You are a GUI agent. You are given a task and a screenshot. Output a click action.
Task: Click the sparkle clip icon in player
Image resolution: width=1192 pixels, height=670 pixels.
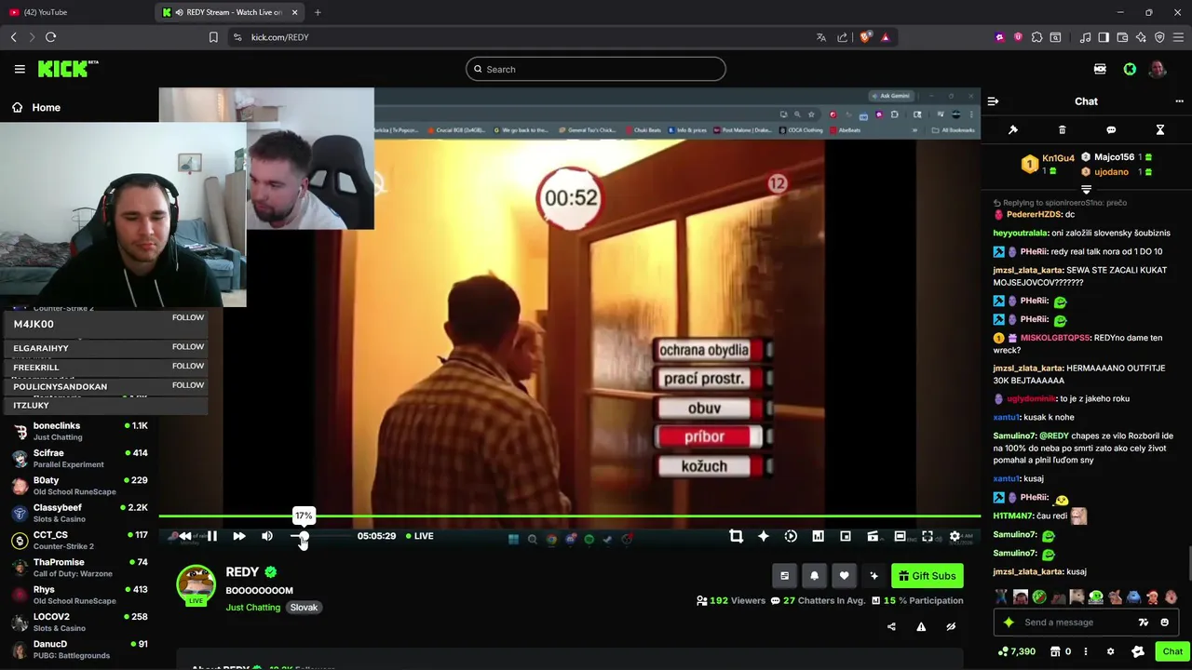click(763, 536)
